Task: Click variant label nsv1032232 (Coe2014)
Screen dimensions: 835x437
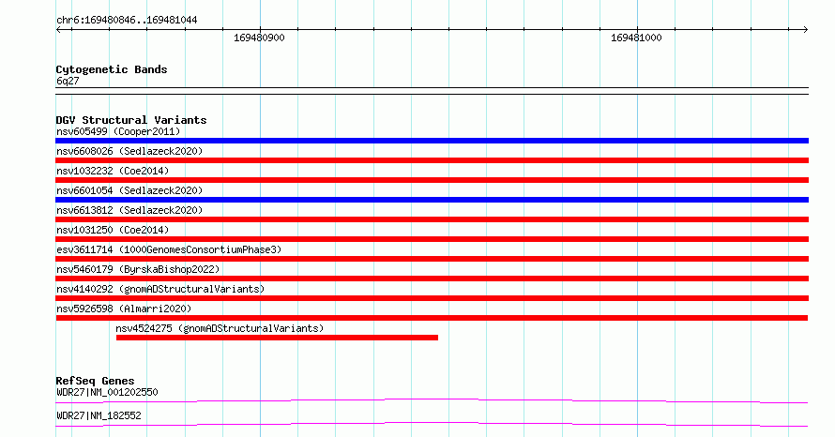Action: (x=113, y=171)
